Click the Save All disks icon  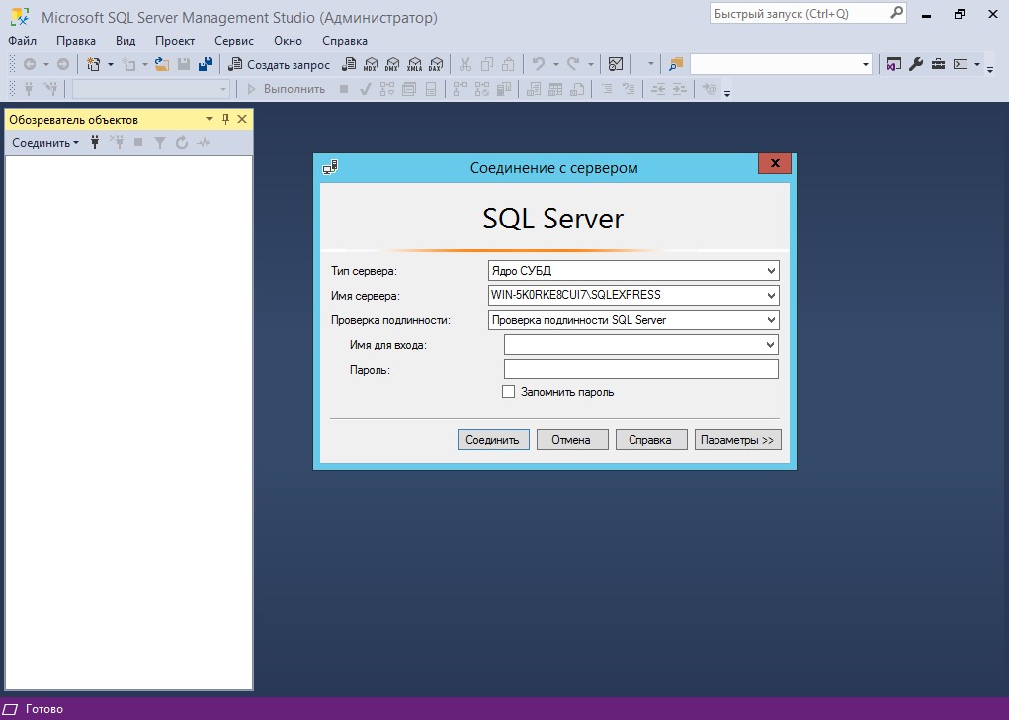tap(206, 64)
